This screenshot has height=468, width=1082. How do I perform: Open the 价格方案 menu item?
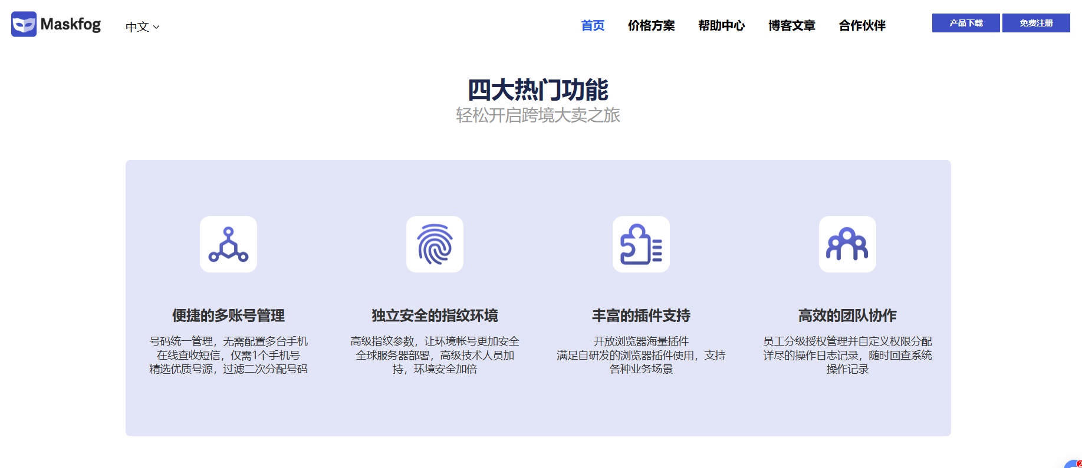[651, 25]
